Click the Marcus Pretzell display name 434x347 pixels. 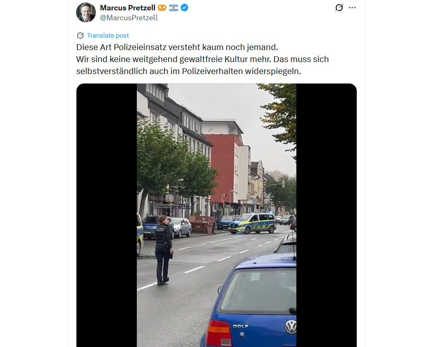(x=127, y=8)
